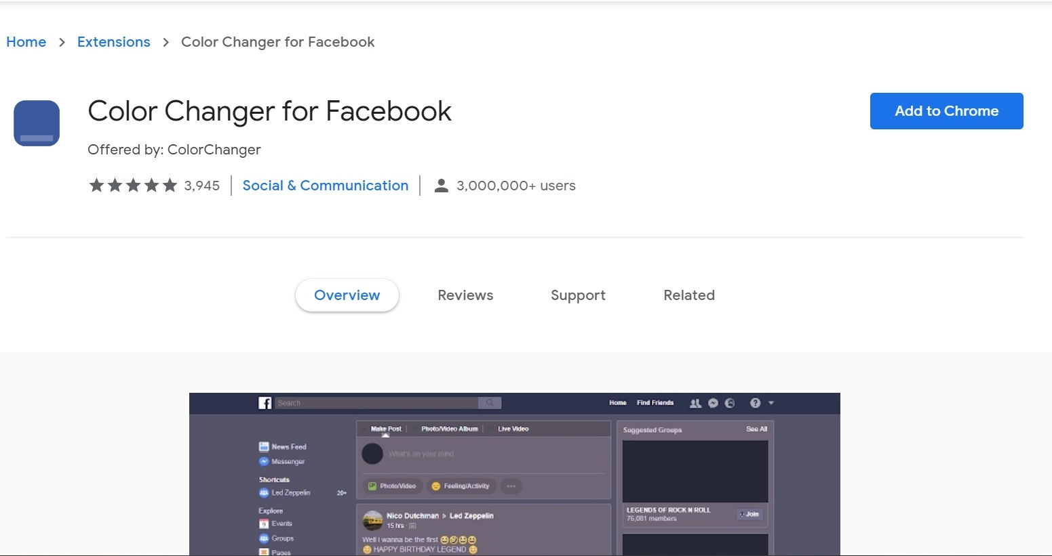
Task: Click Nico Dutchman's profile picture
Action: (x=372, y=520)
